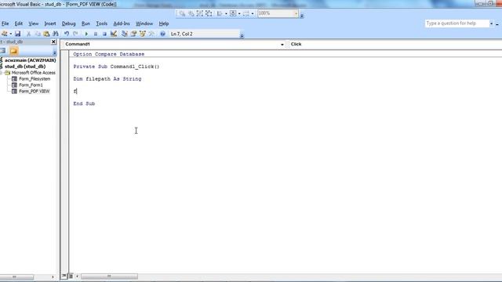This screenshot has width=502, height=282.
Task: Toggle Design Mode icon
Action: point(113,34)
